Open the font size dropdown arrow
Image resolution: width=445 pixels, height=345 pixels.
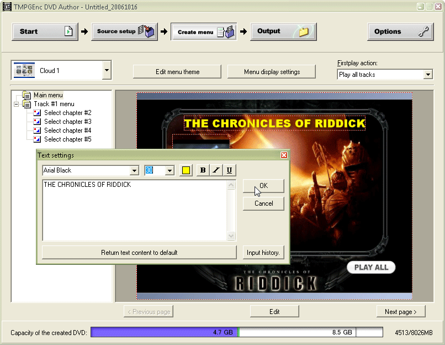coord(169,170)
